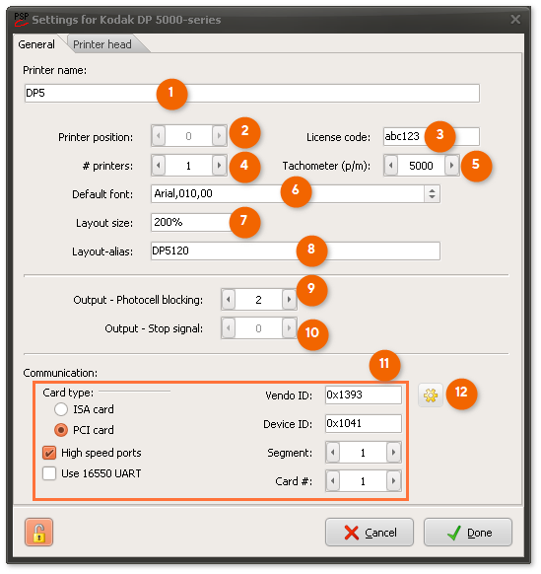
Task: Click the PSP application icon in title bar
Action: (x=22, y=20)
